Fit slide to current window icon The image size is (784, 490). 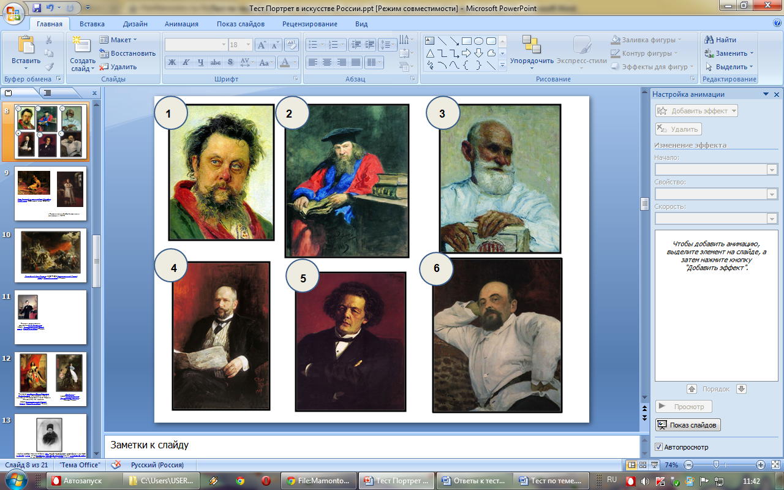point(776,465)
